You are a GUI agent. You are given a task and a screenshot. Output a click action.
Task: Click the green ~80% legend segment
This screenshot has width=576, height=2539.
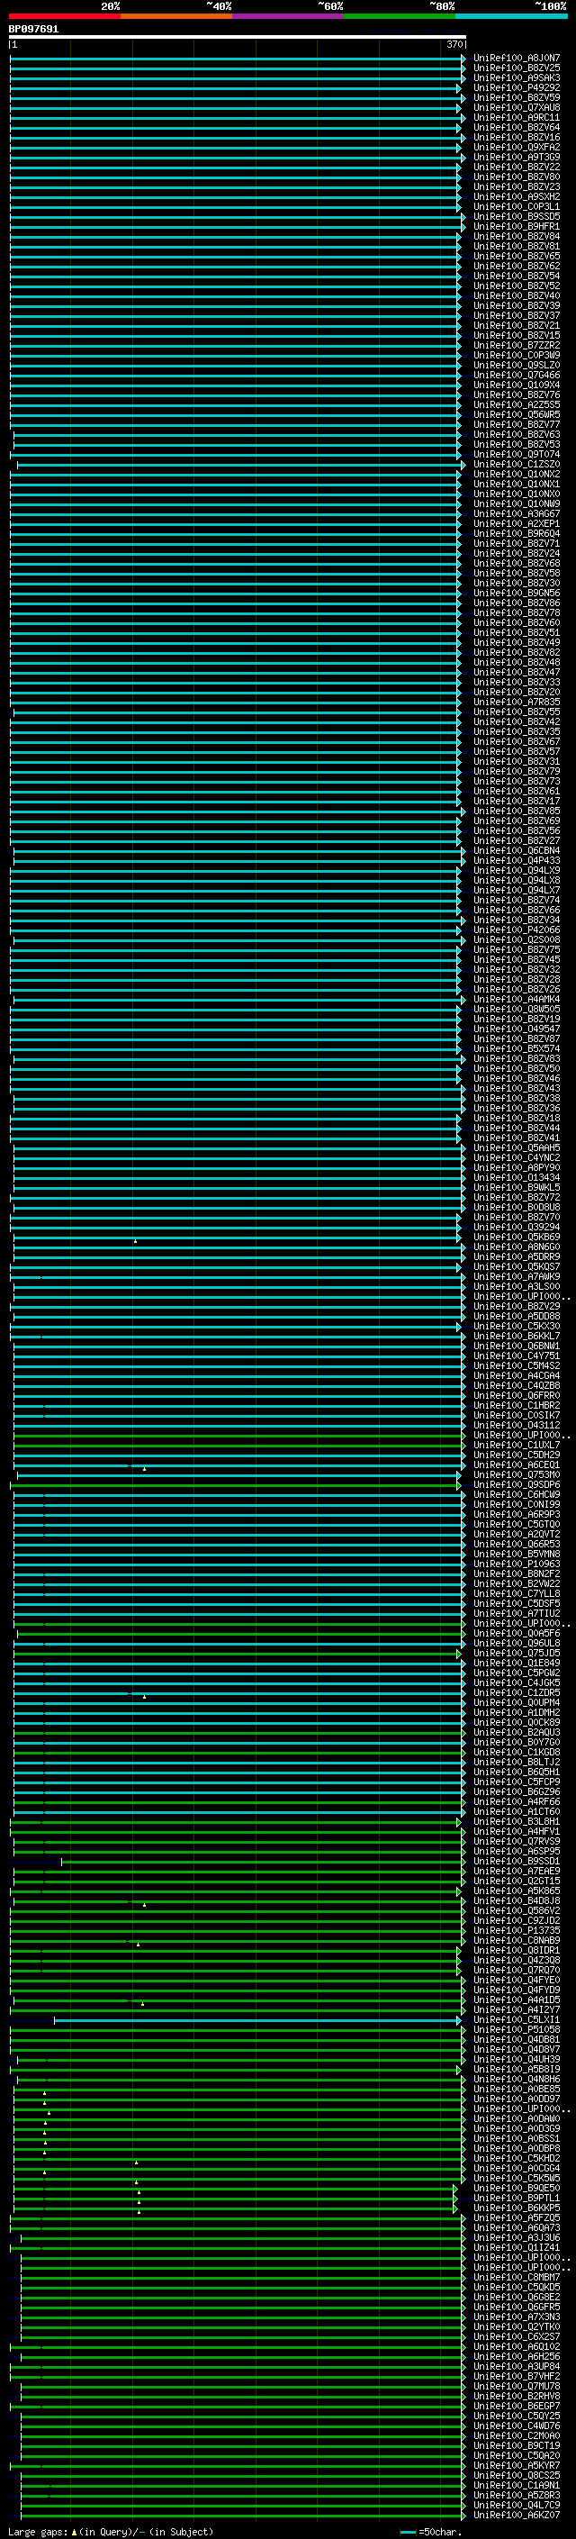[399, 16]
